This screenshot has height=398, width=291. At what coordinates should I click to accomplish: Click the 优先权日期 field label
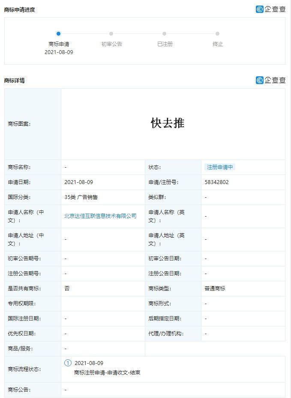coord(22,333)
